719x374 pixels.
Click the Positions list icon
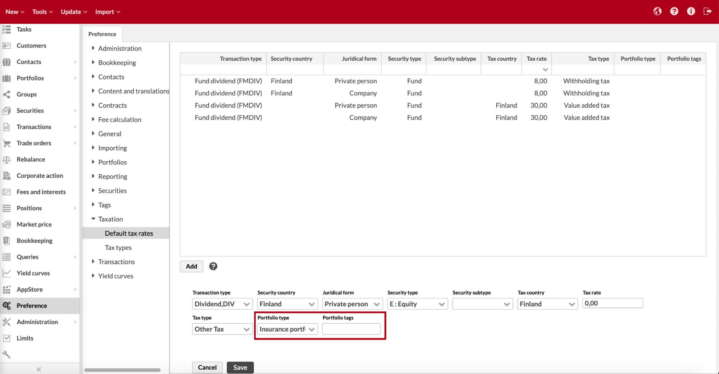pos(6,208)
